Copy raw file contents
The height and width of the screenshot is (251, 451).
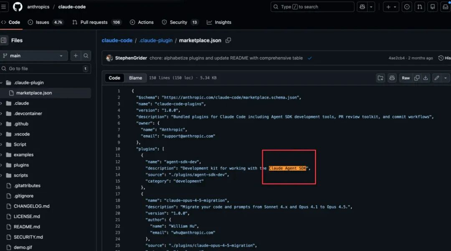[x=417, y=78]
